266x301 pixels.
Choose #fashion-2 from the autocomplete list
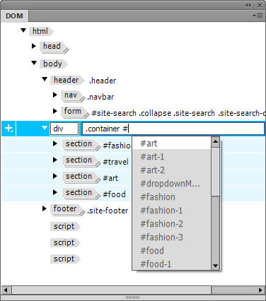(172, 224)
